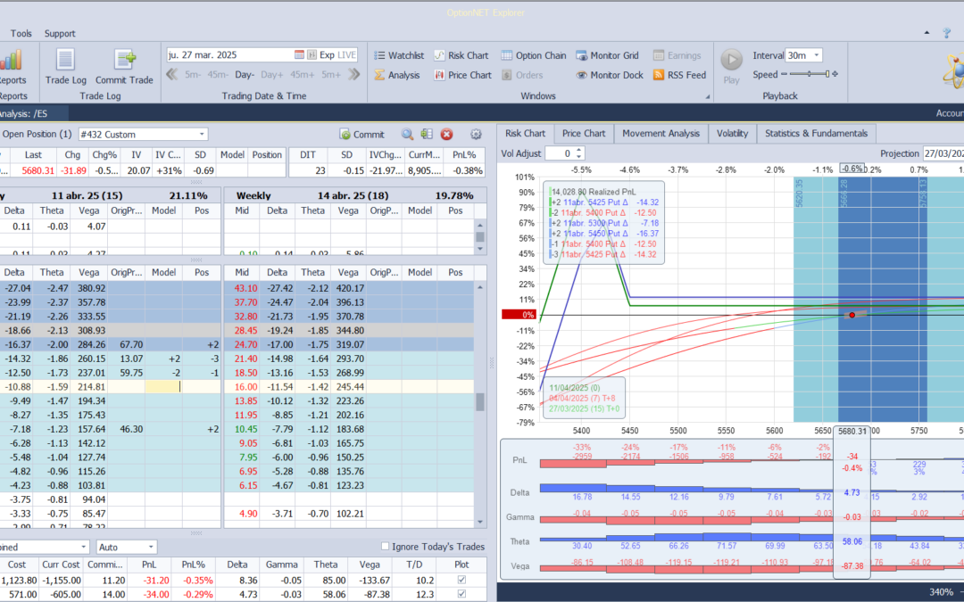Decrease Vol Adjust with down stepper
Image resolution: width=964 pixels, height=602 pixels.
tap(578, 157)
